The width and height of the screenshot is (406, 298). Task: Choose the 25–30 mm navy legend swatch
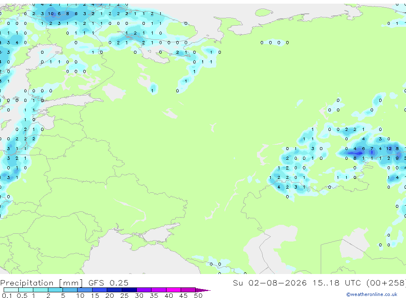(x=129, y=290)
